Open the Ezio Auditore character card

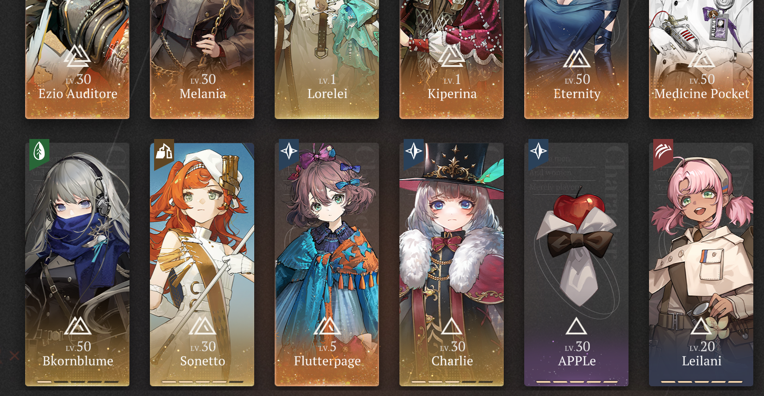click(77, 59)
